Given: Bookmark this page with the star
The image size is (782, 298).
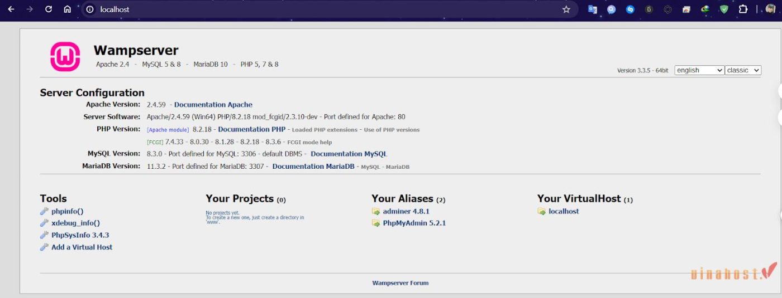Looking at the screenshot, I should coord(566,9).
